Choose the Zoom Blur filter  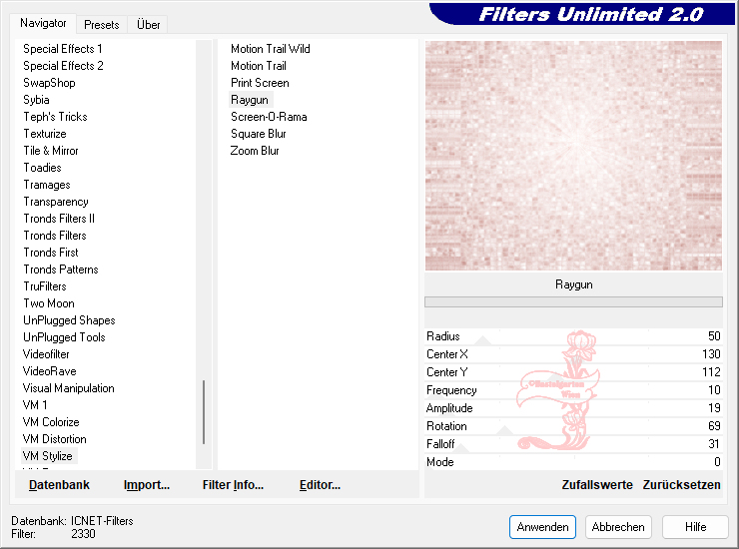point(255,151)
